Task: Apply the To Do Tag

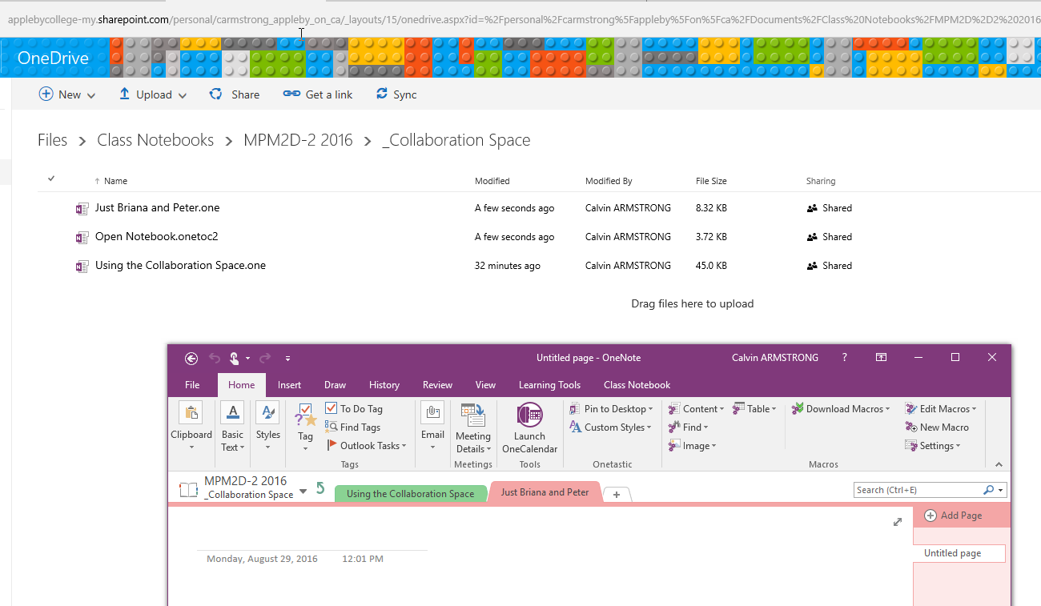Action: [353, 408]
